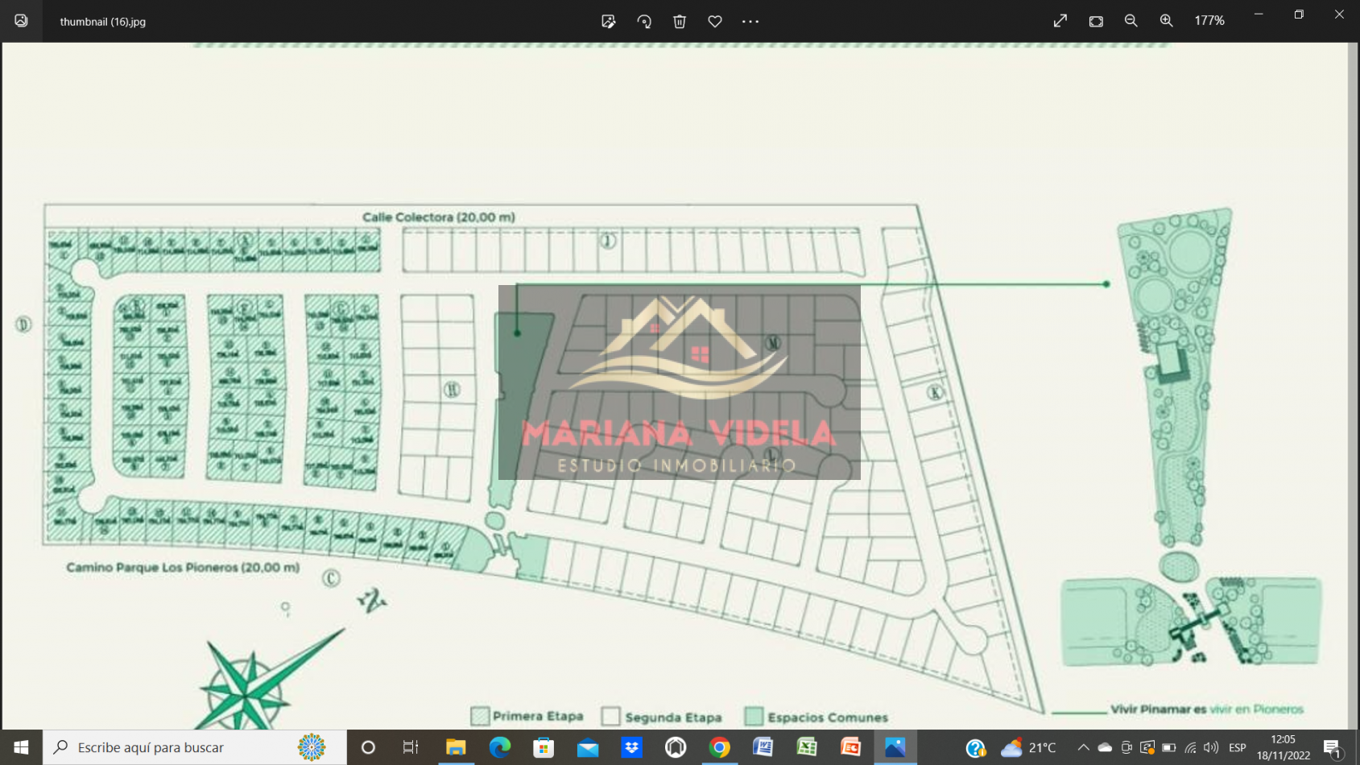Click the green Espacios Comunes legend swatch

[754, 717]
